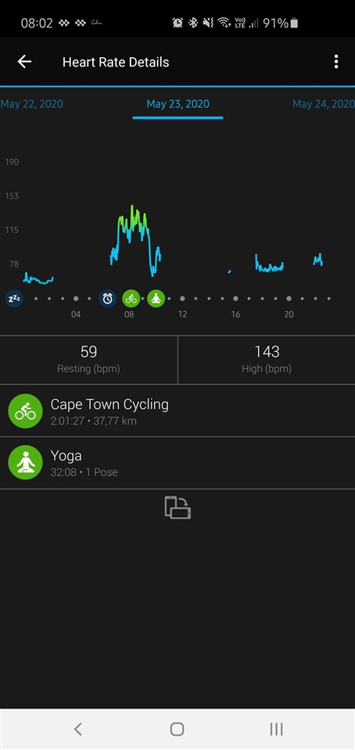Tap the green yoga icon in the activity list
Screen dimensions: 355x750
25,462
